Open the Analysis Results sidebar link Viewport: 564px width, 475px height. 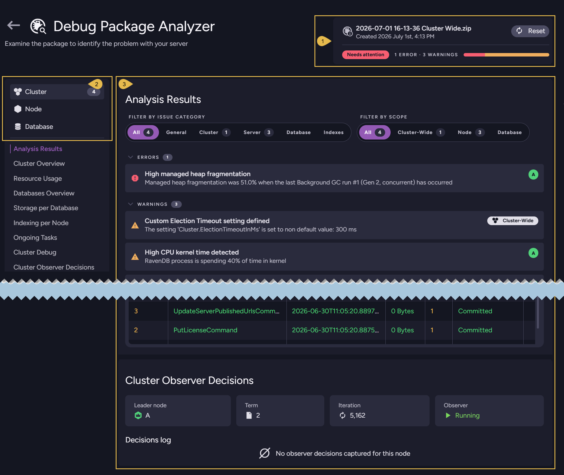[x=38, y=149]
